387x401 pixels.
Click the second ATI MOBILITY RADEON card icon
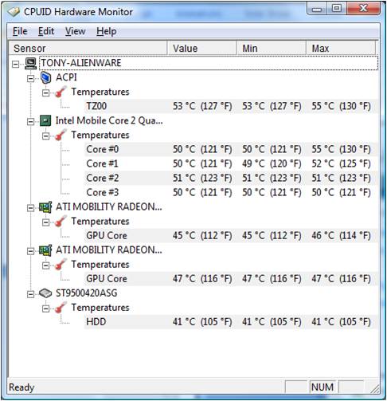(x=45, y=250)
